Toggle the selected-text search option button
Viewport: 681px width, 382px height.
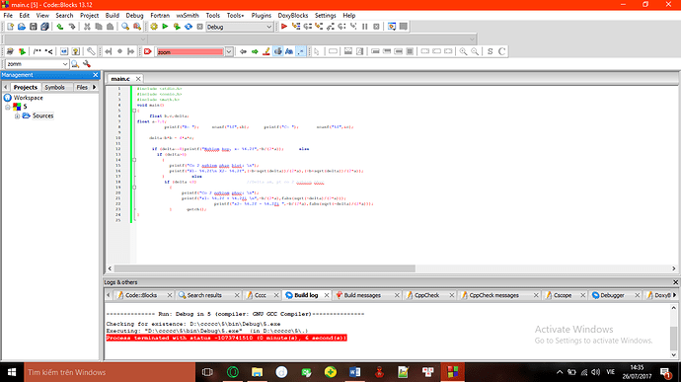(277, 51)
